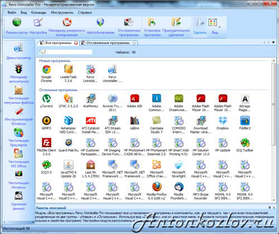Screen dimensions: 279x234
Task: Click the Удалить uninstall button
Action: 200,26
